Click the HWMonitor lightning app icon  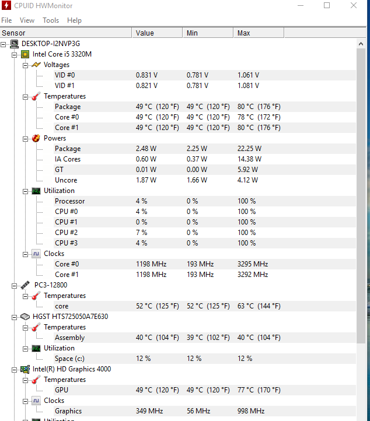point(6,5)
